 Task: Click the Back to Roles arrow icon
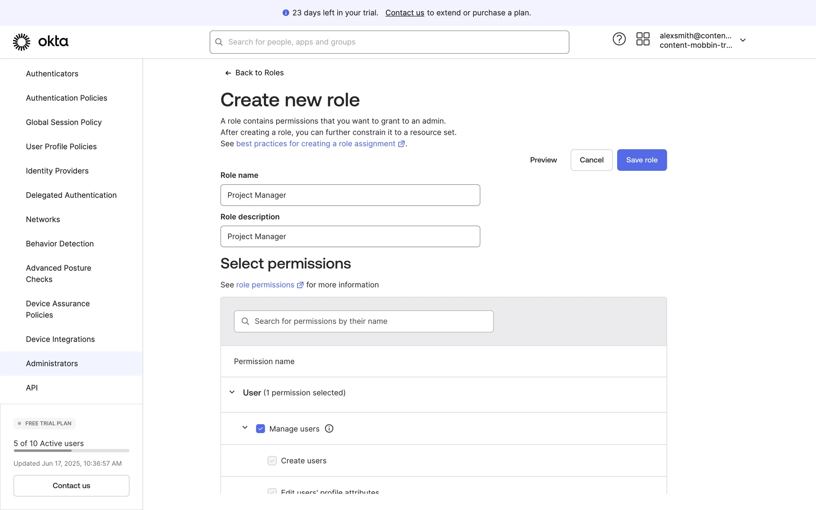[x=228, y=73]
